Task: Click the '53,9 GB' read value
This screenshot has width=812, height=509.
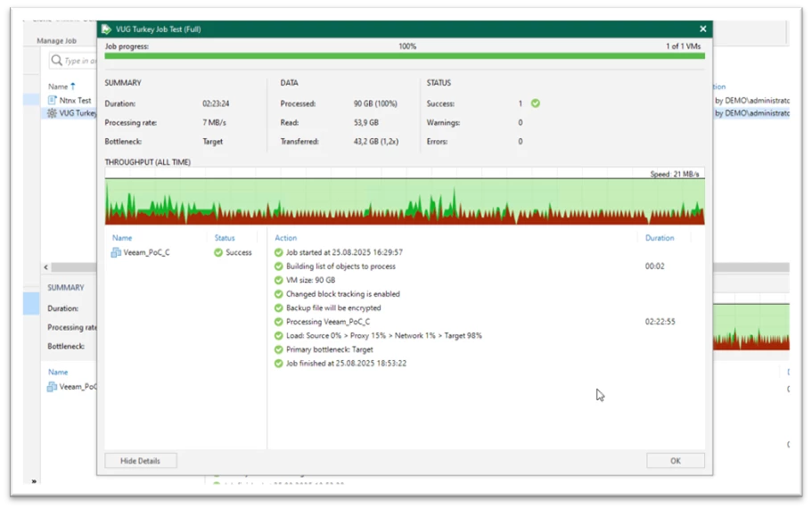Action: click(366, 123)
